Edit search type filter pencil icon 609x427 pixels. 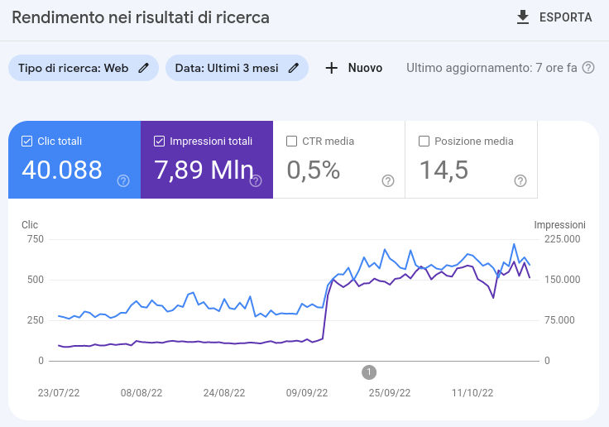144,68
